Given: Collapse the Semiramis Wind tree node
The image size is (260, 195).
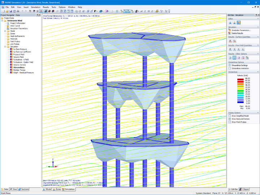Looking at the screenshot, I should click(2, 21).
